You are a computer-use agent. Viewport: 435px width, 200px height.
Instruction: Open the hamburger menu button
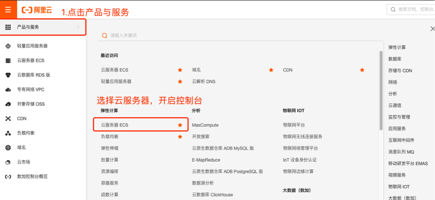pos(8,10)
